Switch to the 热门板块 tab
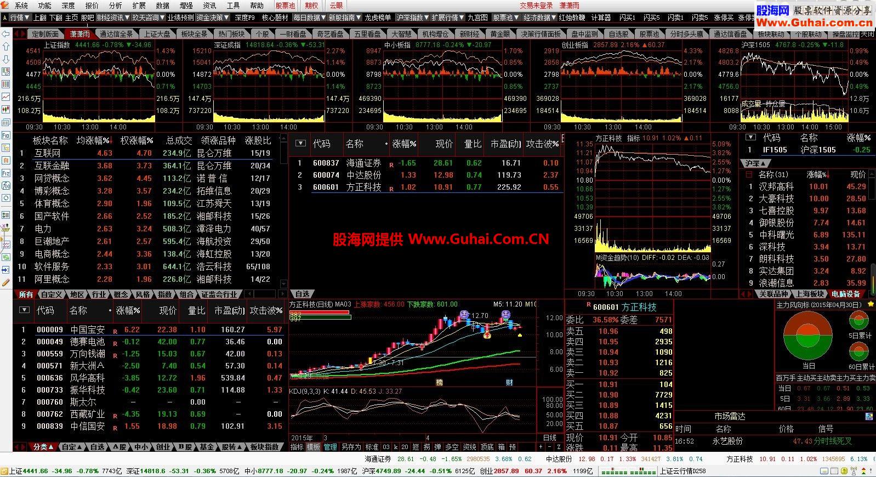 231,34
